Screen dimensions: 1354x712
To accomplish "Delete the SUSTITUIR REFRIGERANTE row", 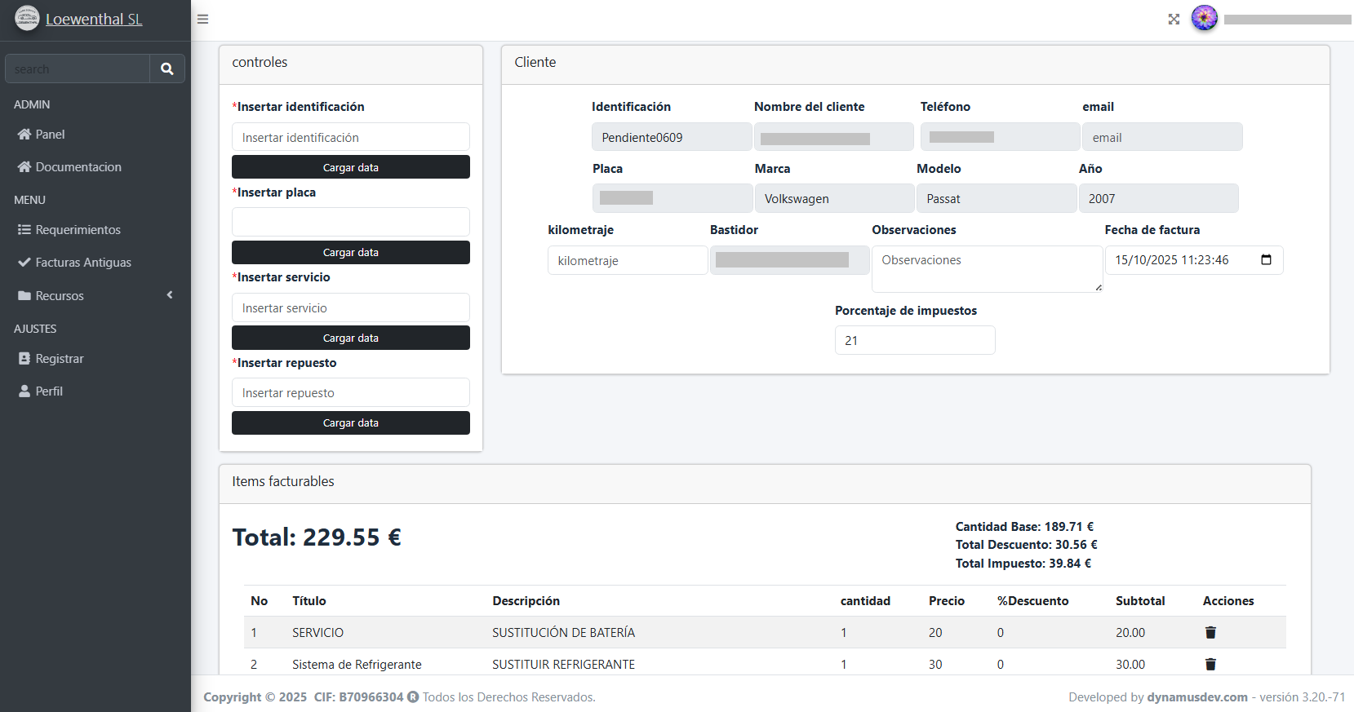I will (1210, 665).
